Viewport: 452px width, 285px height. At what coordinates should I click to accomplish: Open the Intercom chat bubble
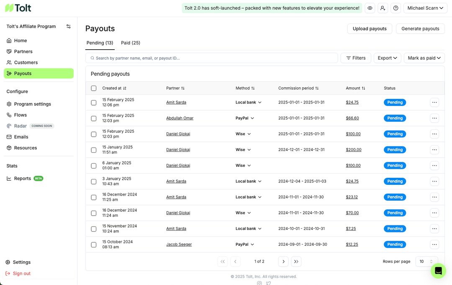[x=438, y=271]
